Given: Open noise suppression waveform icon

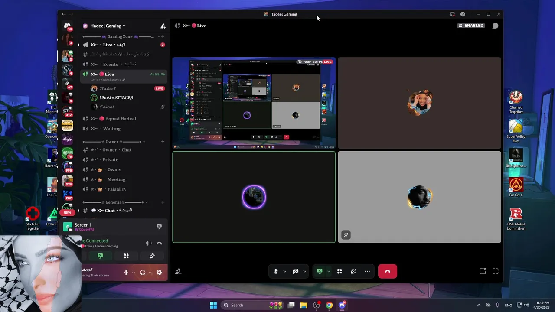Looking at the screenshot, I should tap(149, 244).
